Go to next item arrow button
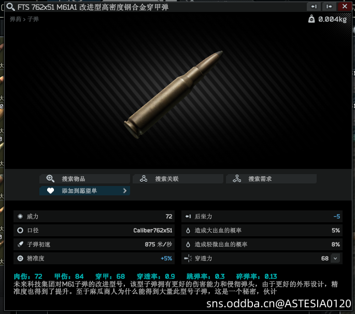The height and width of the screenshot is (314, 355). coord(329,7)
